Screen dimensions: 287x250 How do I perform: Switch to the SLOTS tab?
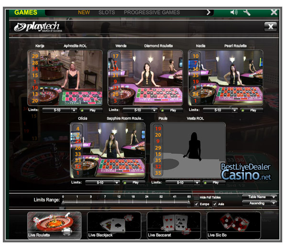point(107,12)
